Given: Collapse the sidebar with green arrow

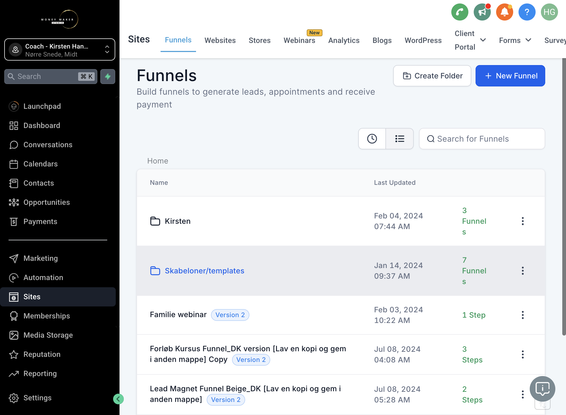Looking at the screenshot, I should (118, 399).
